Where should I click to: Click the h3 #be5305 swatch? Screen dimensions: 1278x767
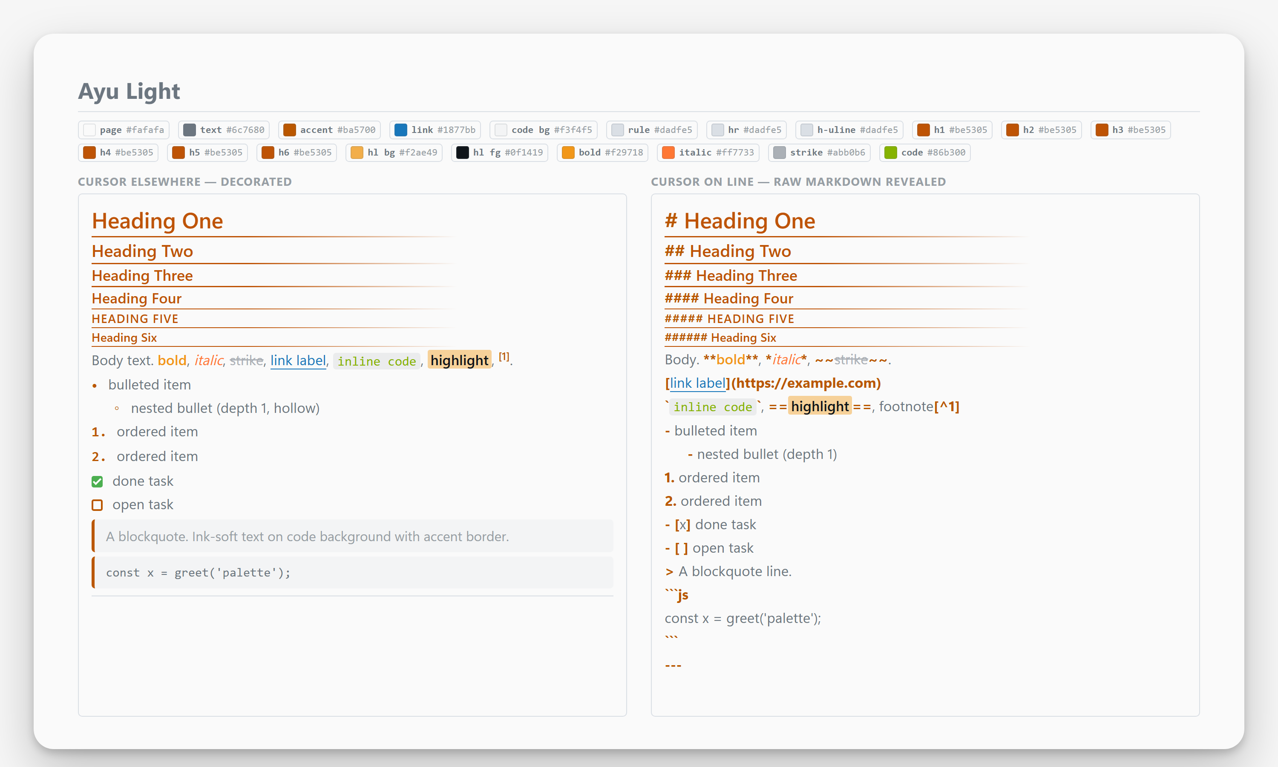click(x=1130, y=130)
